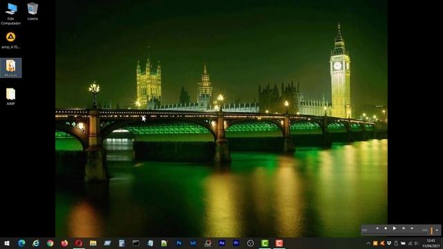Select the aimp_4.70 installer desktop icon
Image resolution: width=443 pixels, height=249 pixels.
(x=11, y=40)
